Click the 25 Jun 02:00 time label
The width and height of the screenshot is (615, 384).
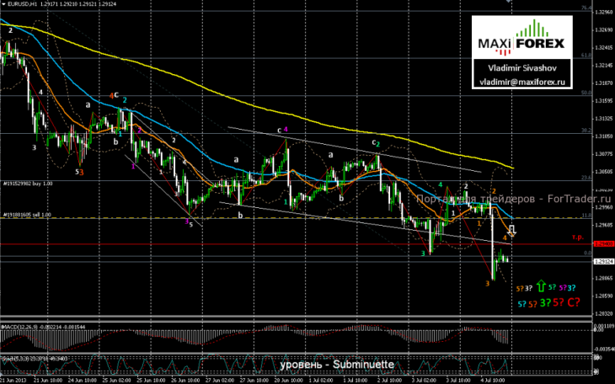pos(116,381)
